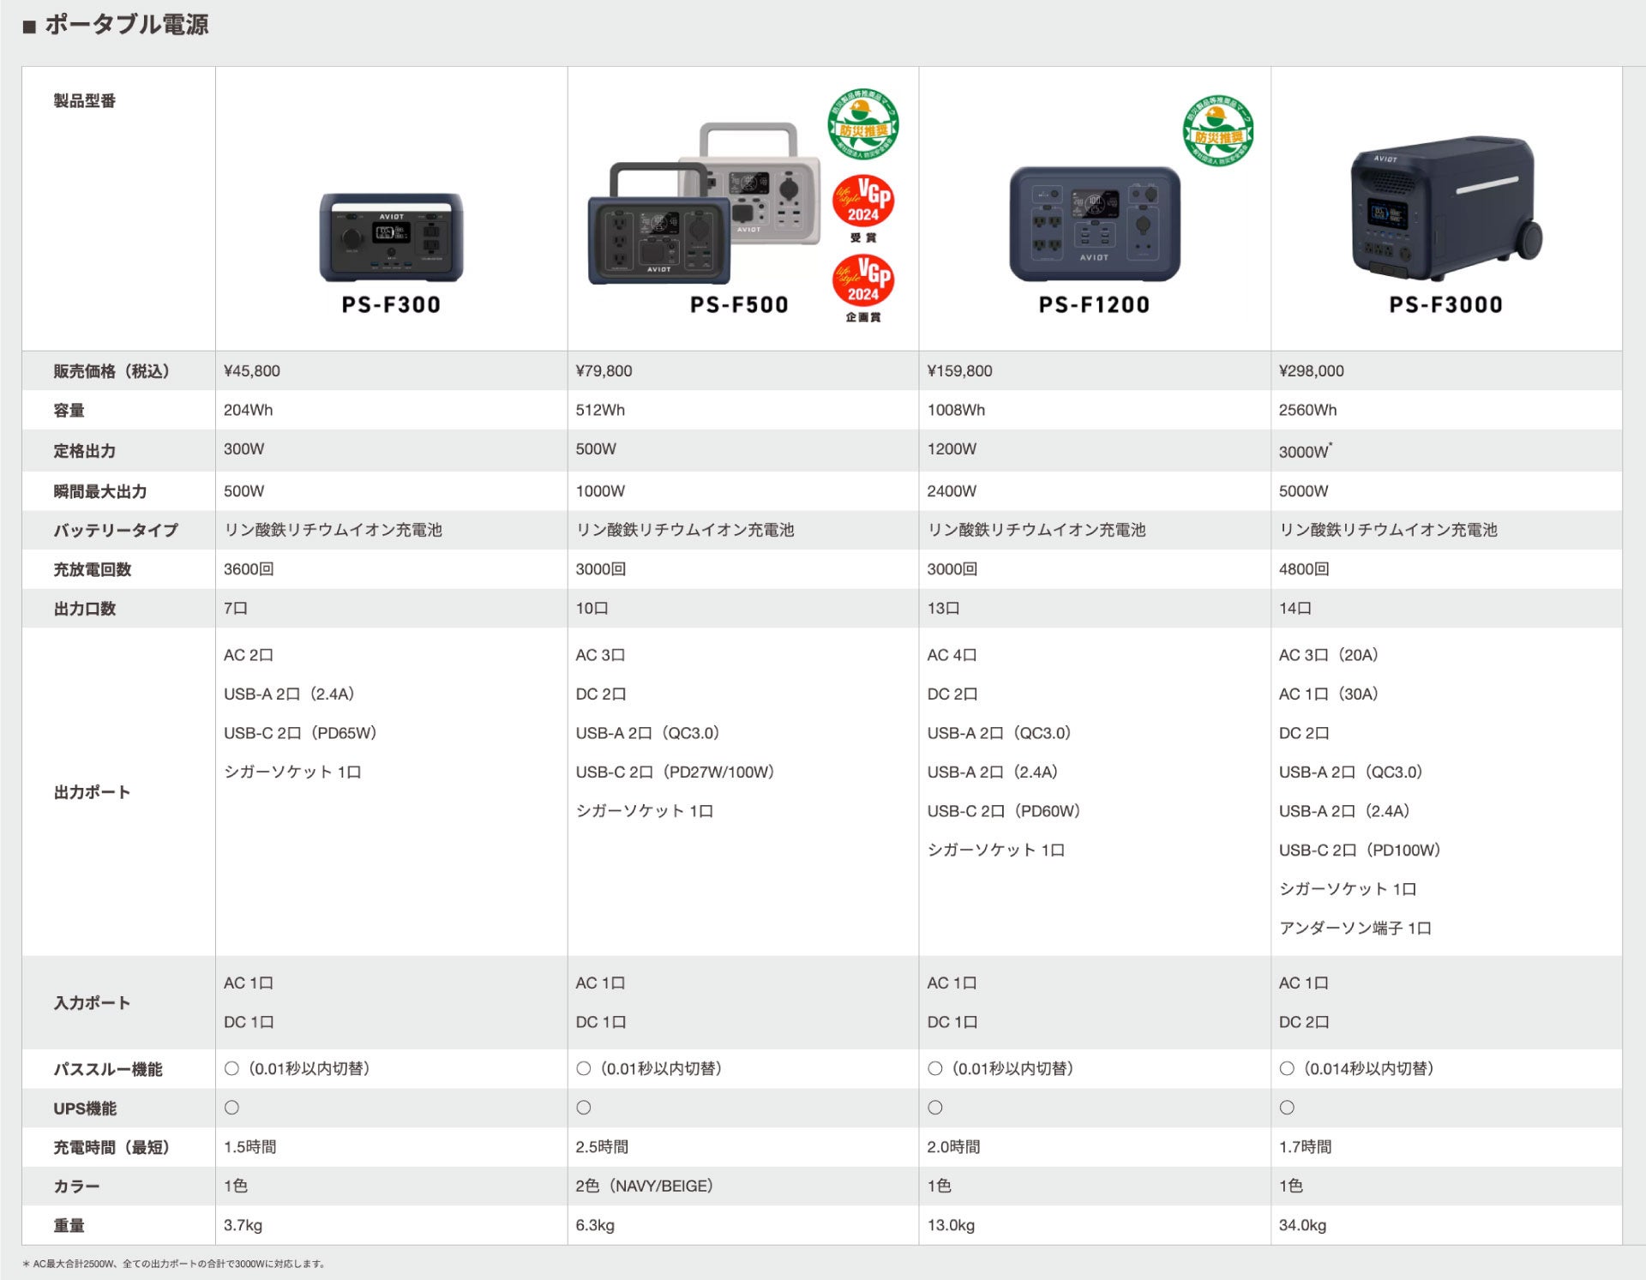
Task: Click the PS-F500 UPS機能 circle mark
Action: (584, 1108)
